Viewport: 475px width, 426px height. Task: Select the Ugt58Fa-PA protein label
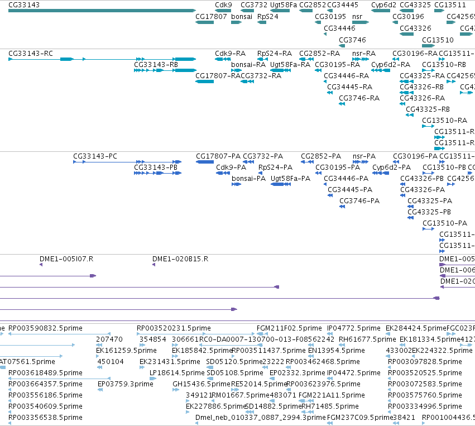(290, 179)
